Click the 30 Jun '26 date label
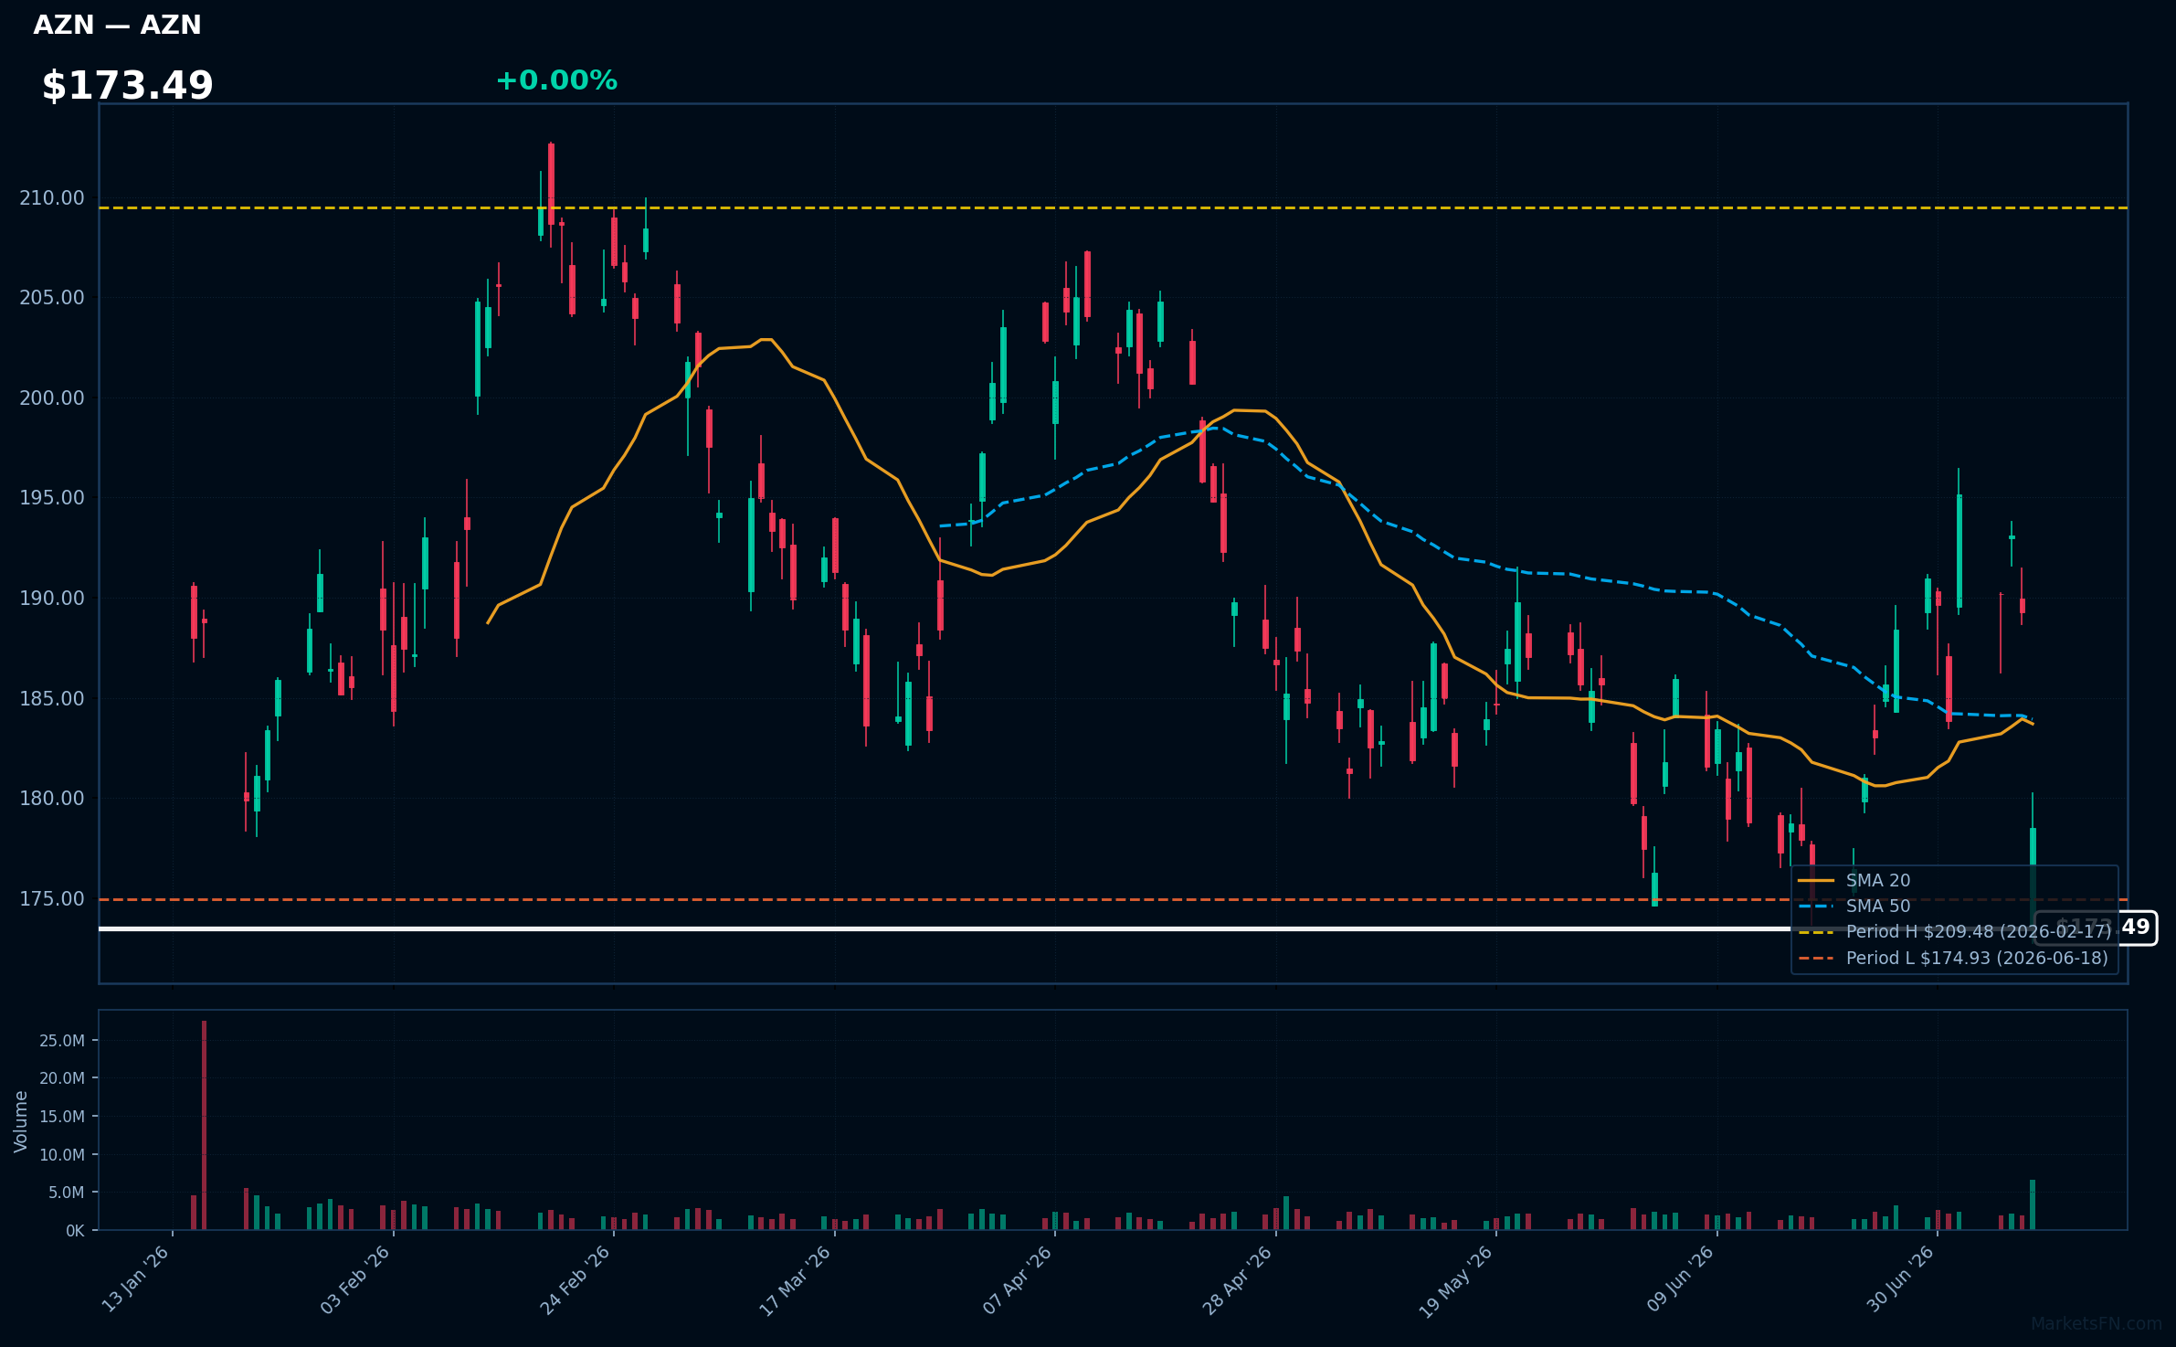2176x1347 pixels. (1900, 1279)
